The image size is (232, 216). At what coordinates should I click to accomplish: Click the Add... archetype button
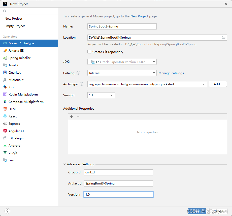[218, 84]
